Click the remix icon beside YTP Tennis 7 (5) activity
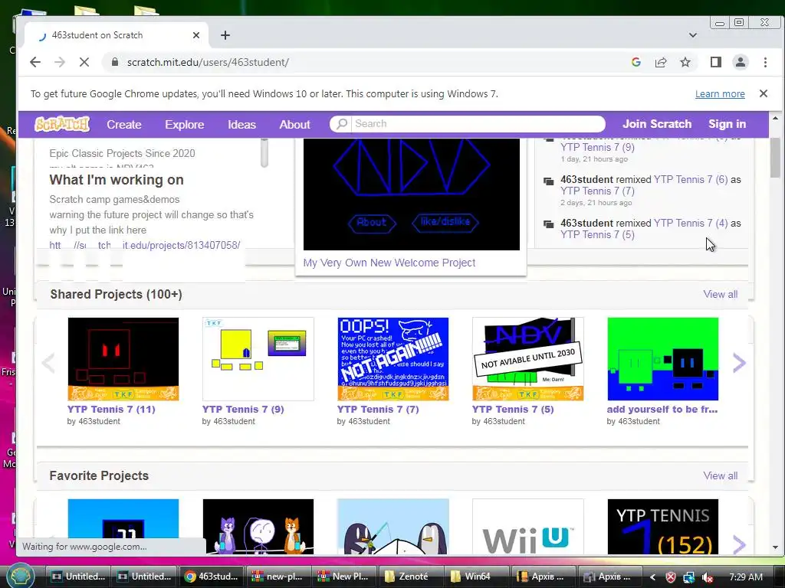The image size is (785, 588). (549, 224)
